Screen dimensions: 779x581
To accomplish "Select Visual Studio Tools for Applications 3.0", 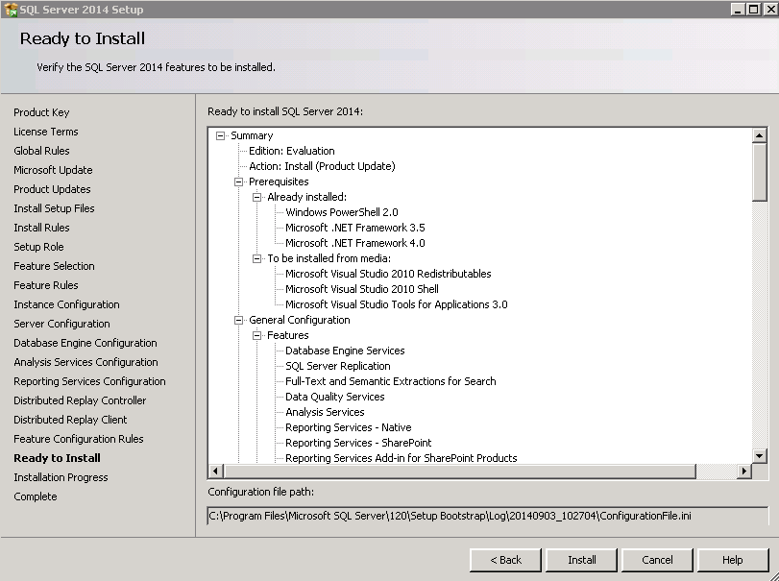I will [397, 304].
